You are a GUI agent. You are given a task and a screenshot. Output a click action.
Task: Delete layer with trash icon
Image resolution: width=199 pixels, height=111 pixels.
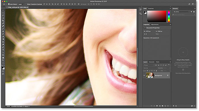pyautogui.click(x=168, y=106)
